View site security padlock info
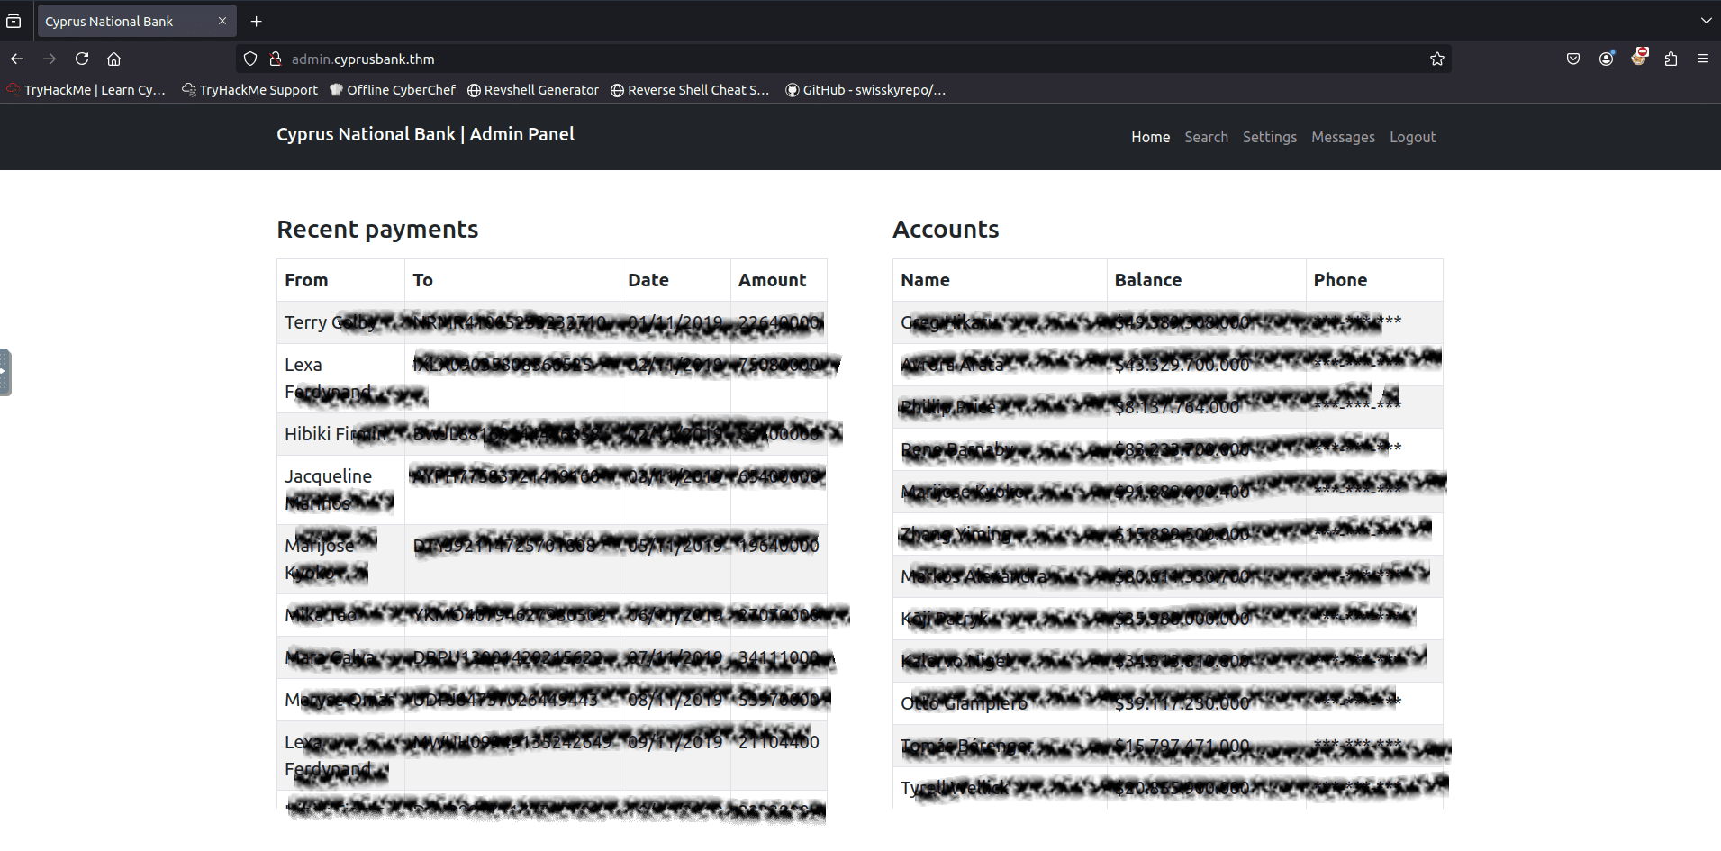This screenshot has height=851, width=1721. point(276,59)
